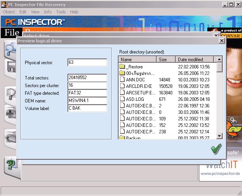Click the Sectors per cluster field
The width and height of the screenshot is (242, 196).
[x=87, y=85]
